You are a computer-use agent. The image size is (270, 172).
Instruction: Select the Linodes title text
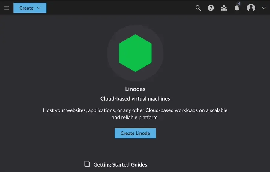point(135,89)
